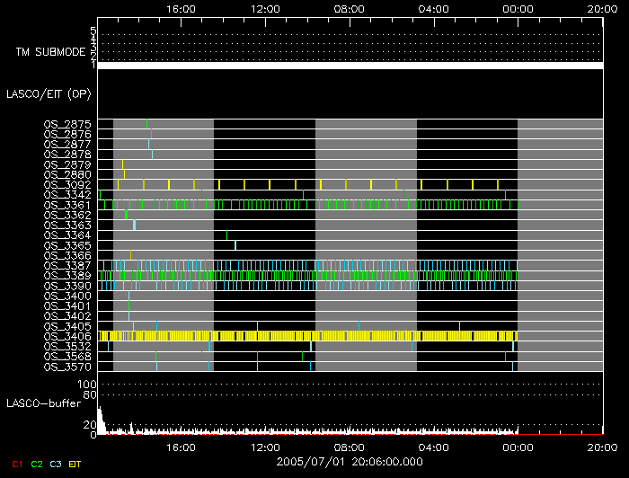Select the 00:00 label on the bottom axis
Screen dimensions: 629x478
point(518,446)
